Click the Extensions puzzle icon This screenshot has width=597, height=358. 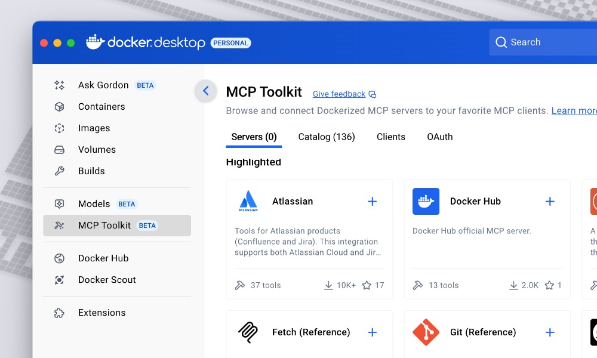[x=59, y=313]
